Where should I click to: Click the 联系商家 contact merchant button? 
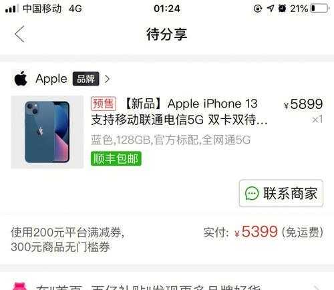(x=281, y=193)
